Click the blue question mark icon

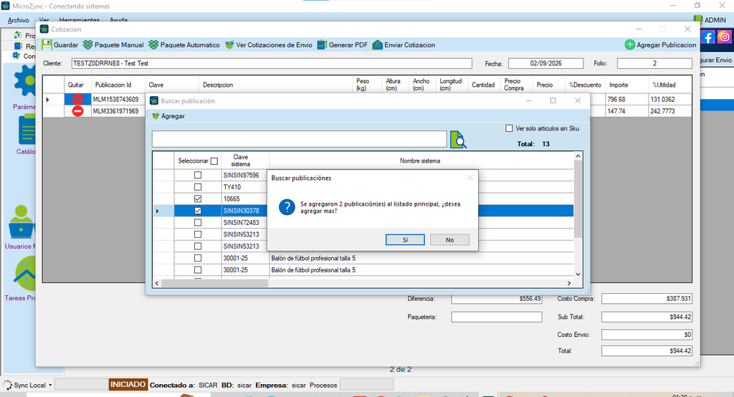click(x=287, y=207)
